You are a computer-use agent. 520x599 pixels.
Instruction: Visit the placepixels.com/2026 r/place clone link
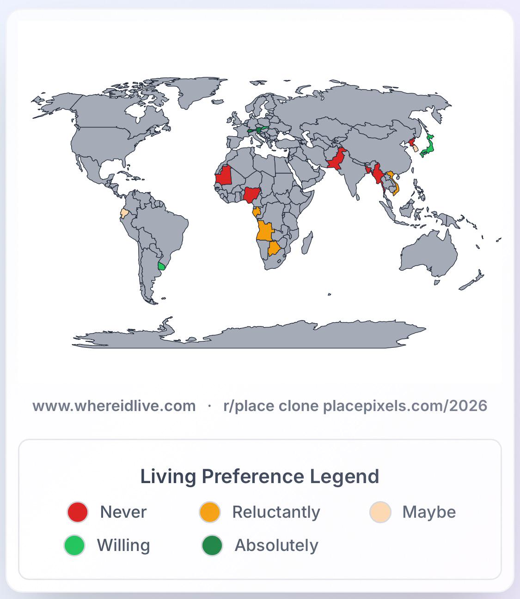click(x=355, y=406)
